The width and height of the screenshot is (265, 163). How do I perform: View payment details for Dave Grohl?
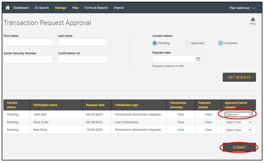[208, 122]
